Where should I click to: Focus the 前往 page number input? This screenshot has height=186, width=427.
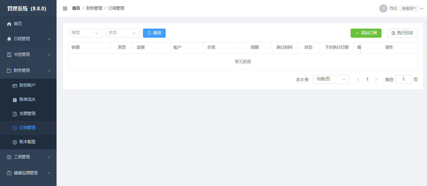(403, 79)
